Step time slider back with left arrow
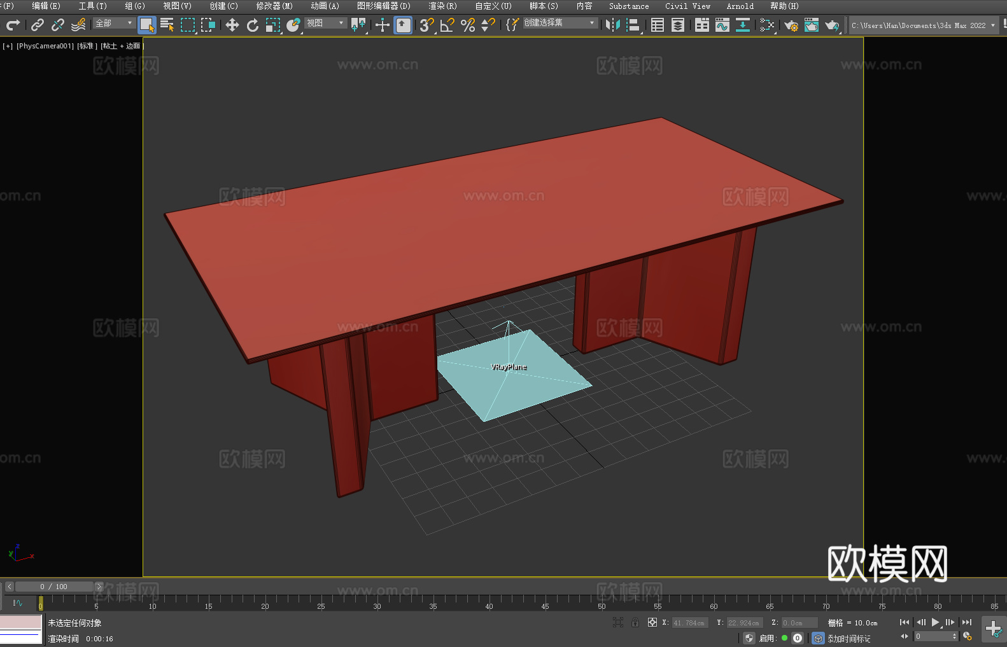 (10, 587)
